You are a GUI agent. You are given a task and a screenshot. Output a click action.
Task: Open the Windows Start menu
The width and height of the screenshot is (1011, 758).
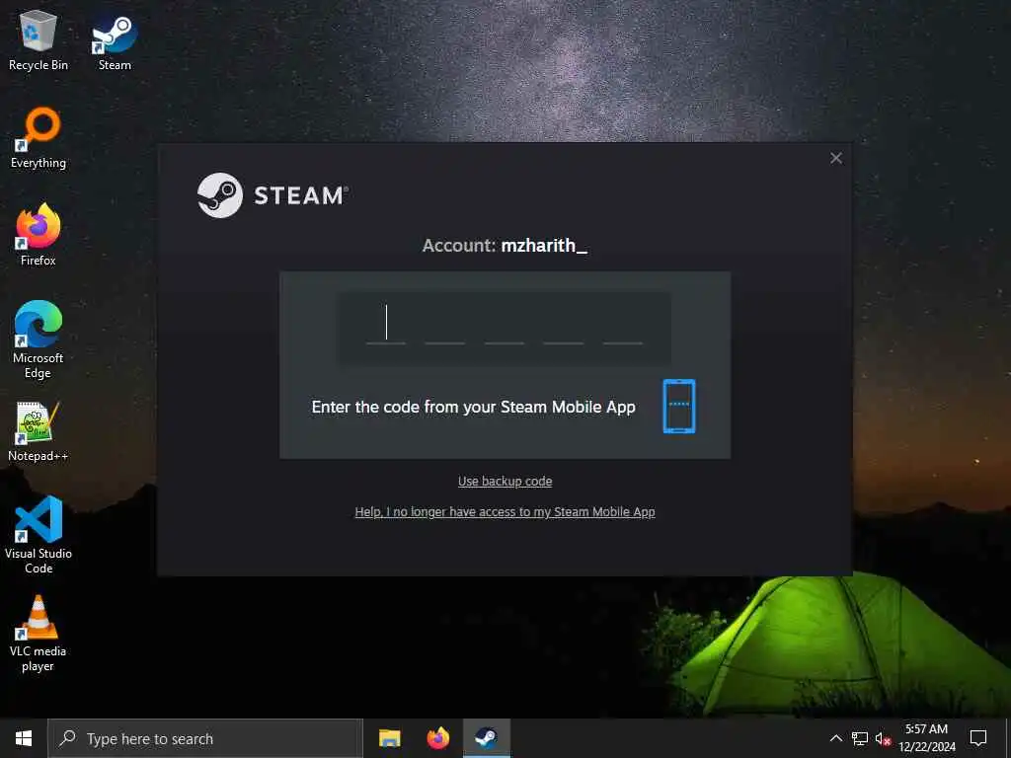tap(24, 738)
